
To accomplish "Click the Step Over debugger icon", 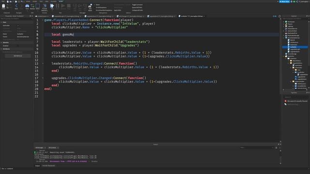I will point(80,6).
